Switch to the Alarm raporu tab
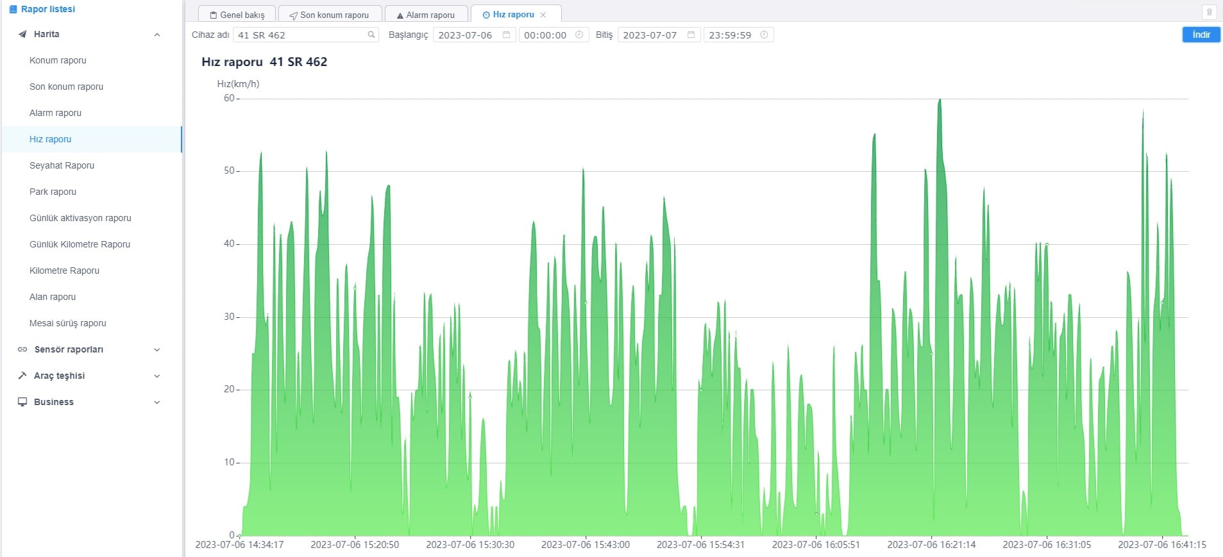Viewport: 1223px width, 557px height. pyautogui.click(x=426, y=14)
